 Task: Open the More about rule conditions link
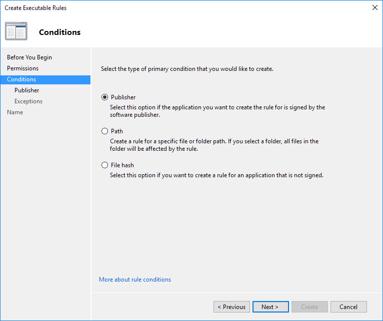(x=135, y=280)
